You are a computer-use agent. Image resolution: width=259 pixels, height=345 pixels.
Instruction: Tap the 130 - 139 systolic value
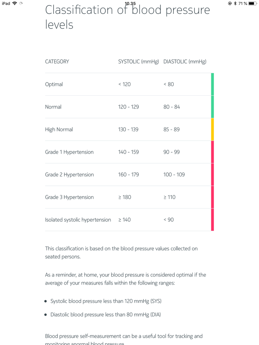point(128,130)
